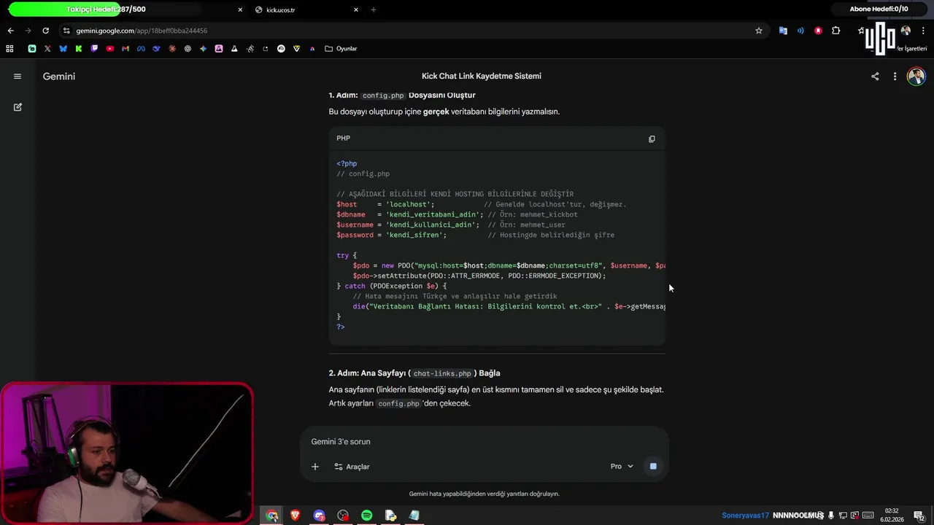This screenshot has width=934, height=525.
Task: Open the Notepad-style app in taskbar
Action: click(x=414, y=516)
